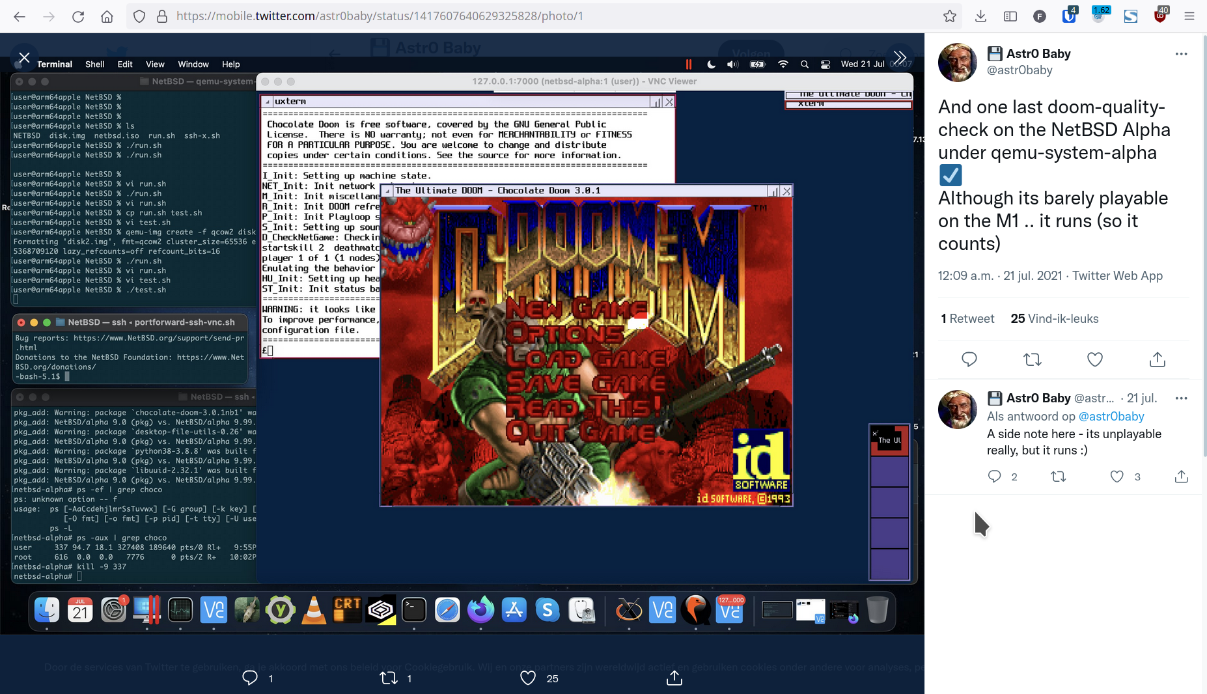Open the volume control in the menu bar
Viewport: 1207px width, 694px height.
(x=732, y=64)
